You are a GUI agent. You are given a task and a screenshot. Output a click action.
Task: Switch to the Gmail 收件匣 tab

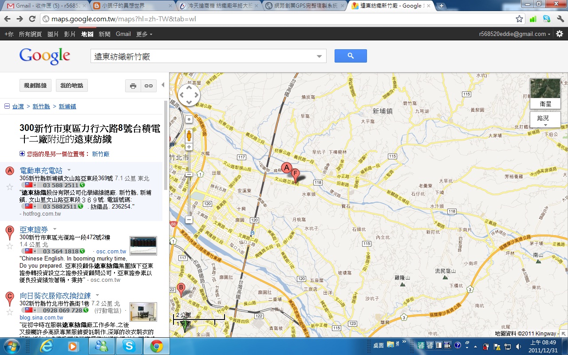[x=47, y=6]
